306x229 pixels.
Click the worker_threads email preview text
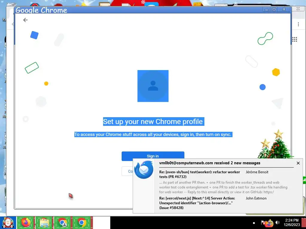(x=223, y=187)
